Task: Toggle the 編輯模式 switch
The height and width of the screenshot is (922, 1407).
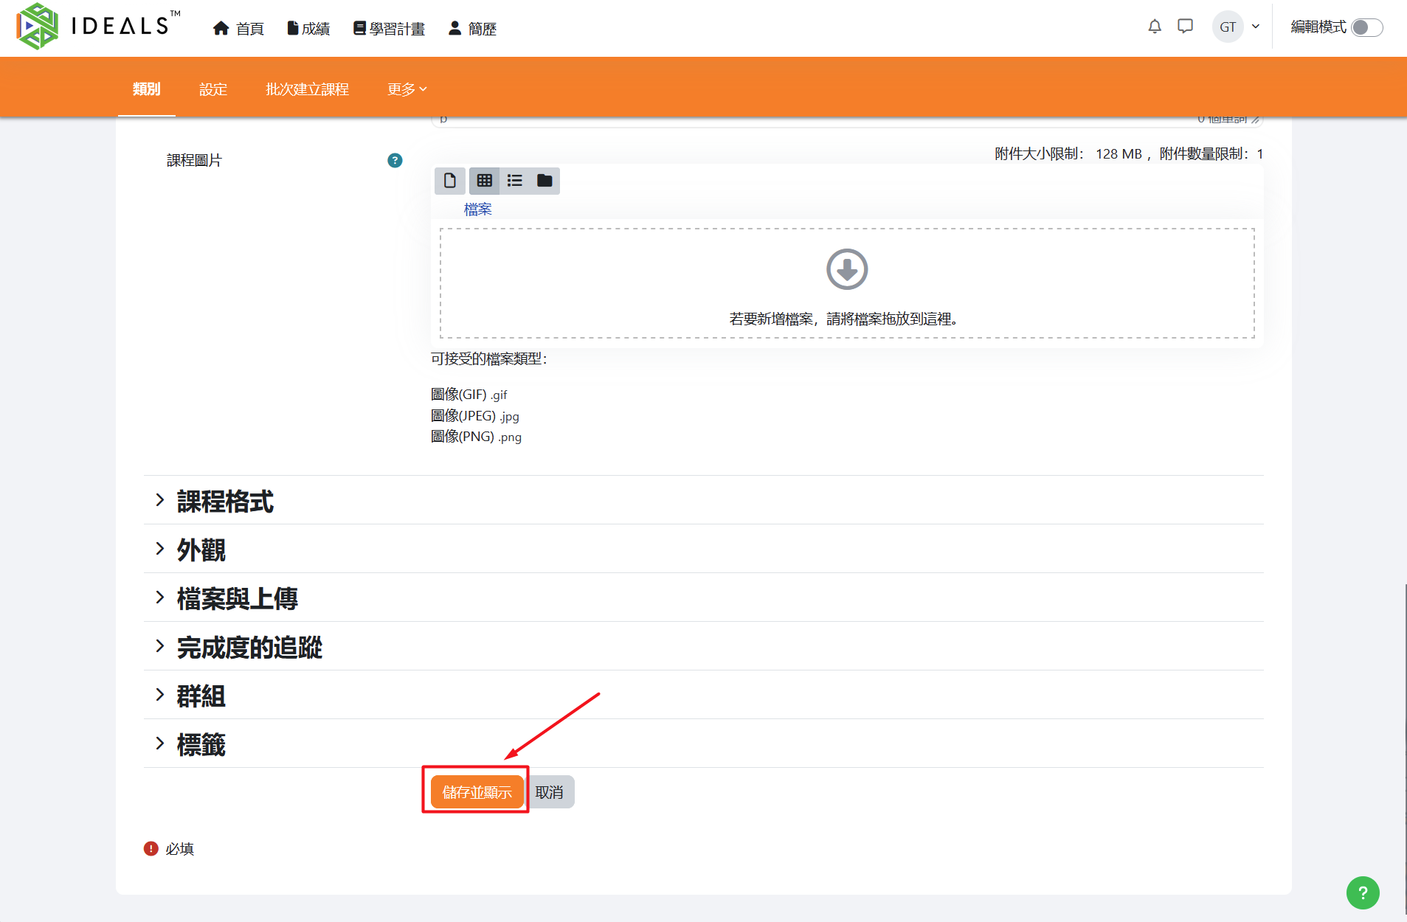Action: pyautogui.click(x=1366, y=28)
